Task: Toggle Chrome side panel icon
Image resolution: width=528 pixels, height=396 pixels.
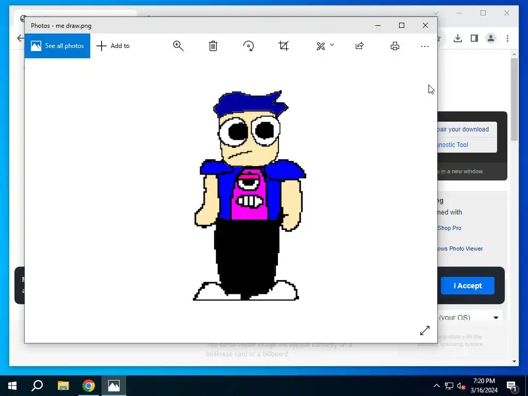Action: pos(474,38)
